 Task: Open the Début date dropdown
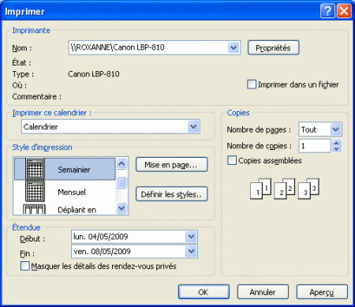[x=191, y=237]
